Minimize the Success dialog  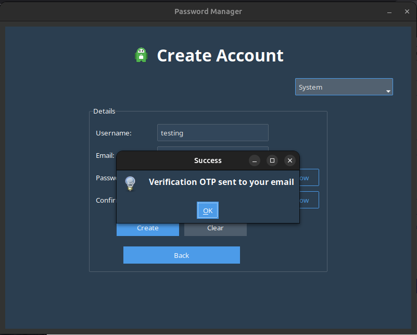[254, 160]
